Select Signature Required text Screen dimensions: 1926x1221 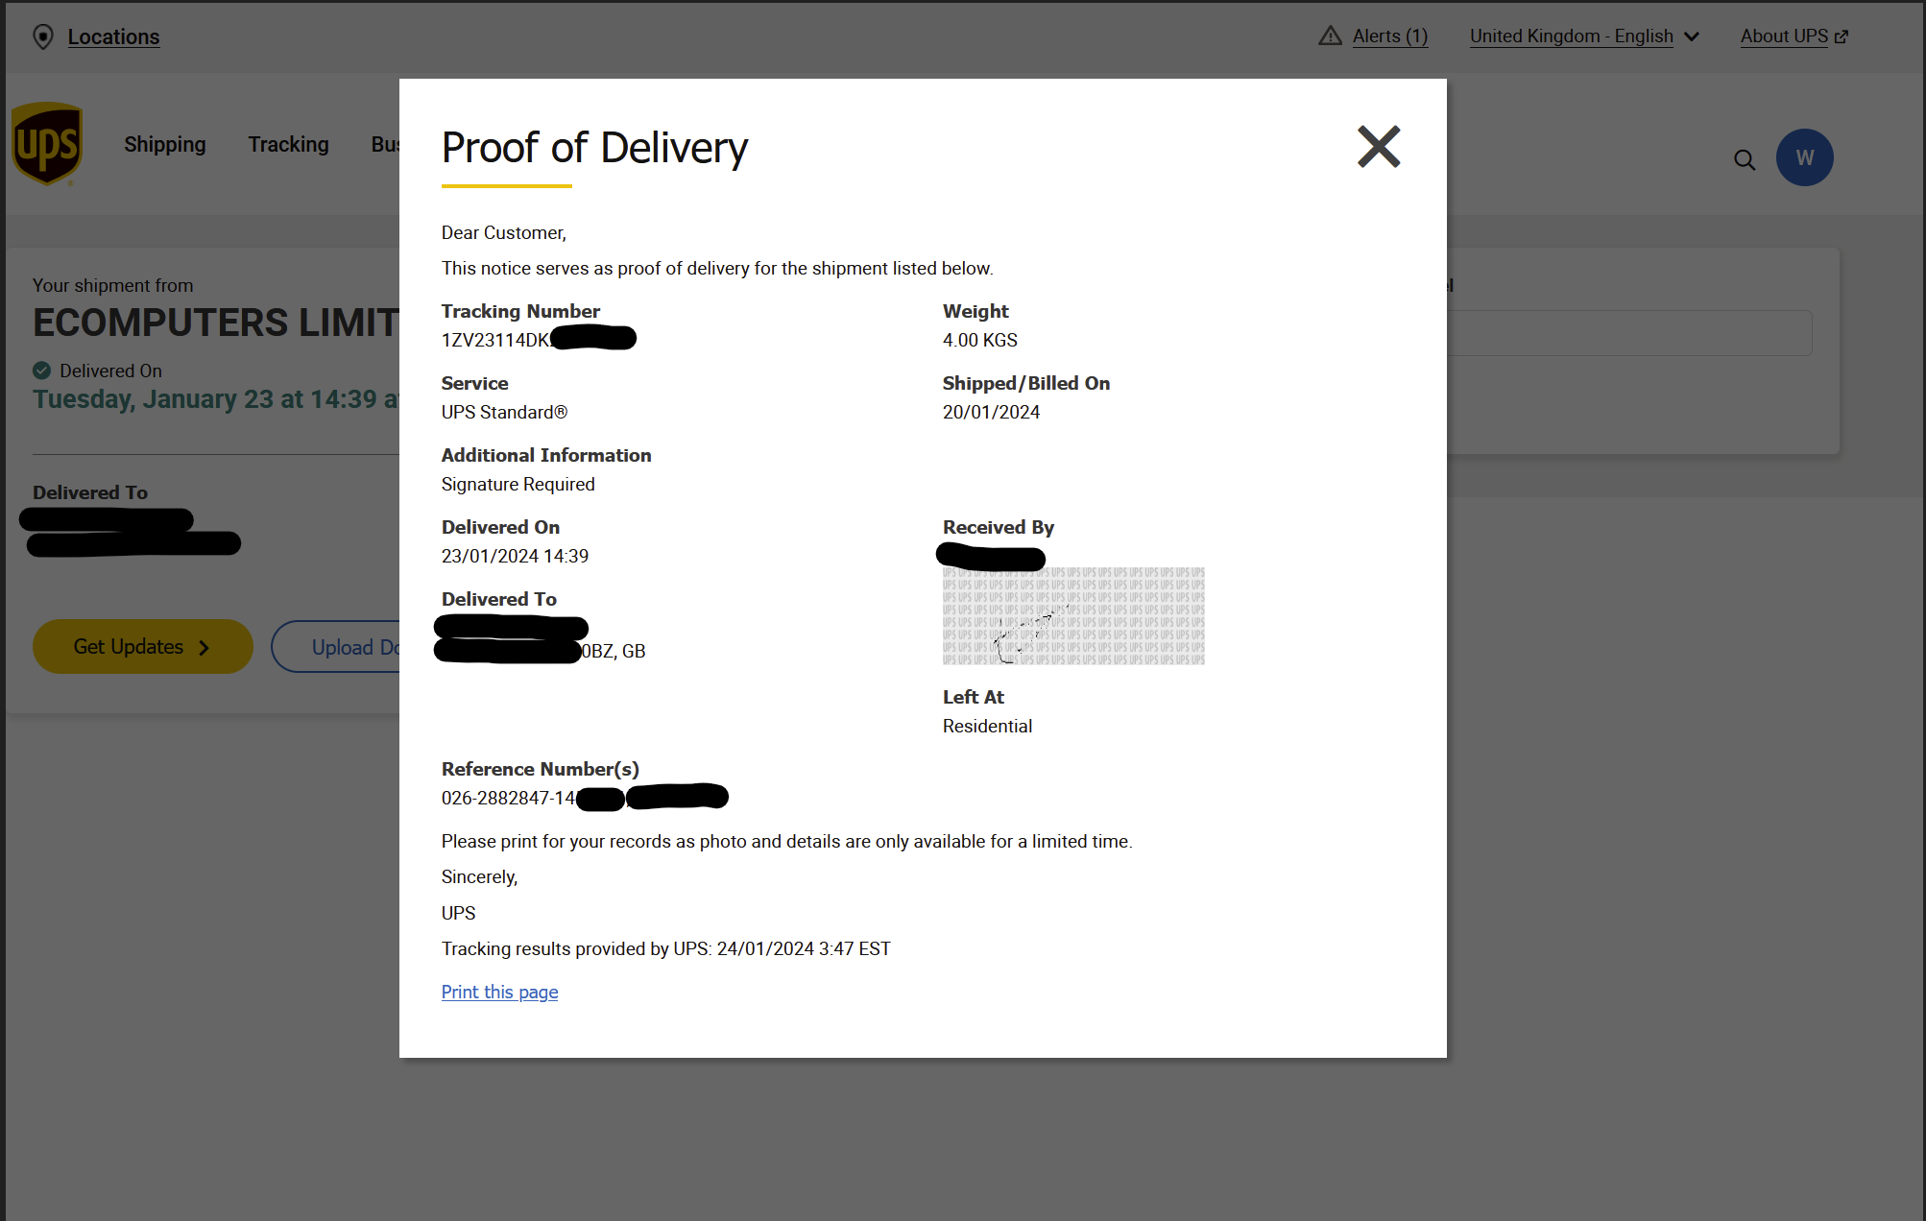518,484
